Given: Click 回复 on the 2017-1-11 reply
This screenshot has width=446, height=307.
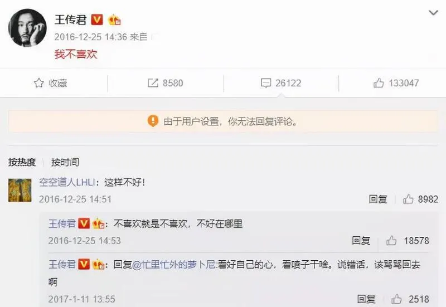Looking at the screenshot, I should click(366, 299).
